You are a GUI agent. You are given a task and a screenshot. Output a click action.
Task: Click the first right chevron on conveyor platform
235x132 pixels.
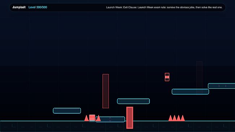coord(219,86)
